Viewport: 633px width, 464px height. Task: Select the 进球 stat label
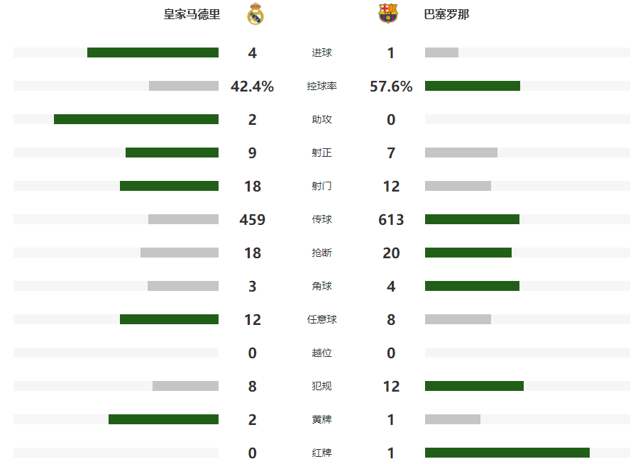coord(321,53)
